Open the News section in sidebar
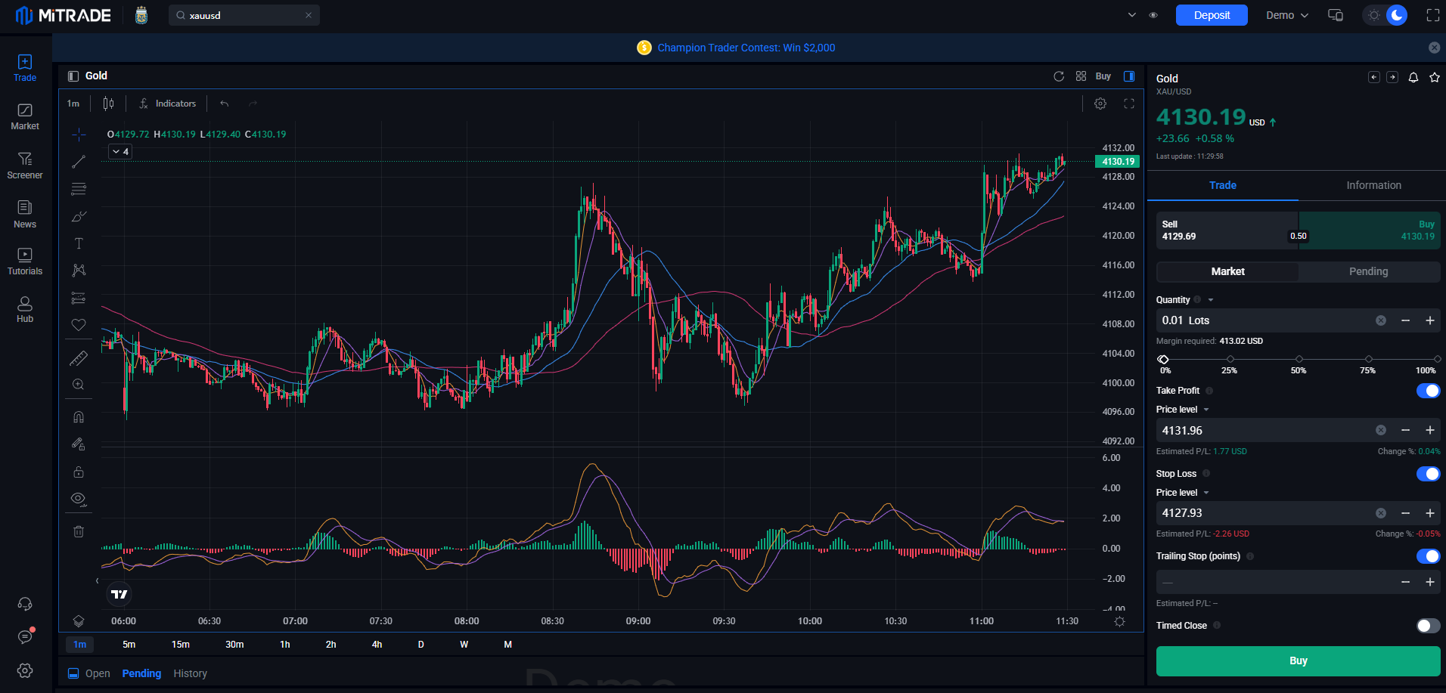 tap(25, 215)
